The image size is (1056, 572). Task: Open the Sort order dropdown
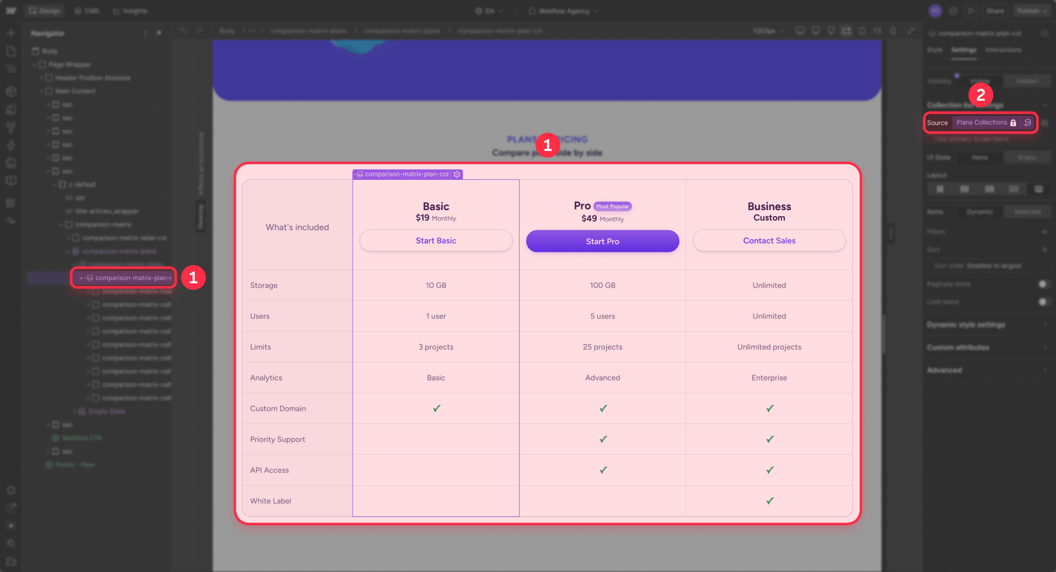tap(988, 266)
